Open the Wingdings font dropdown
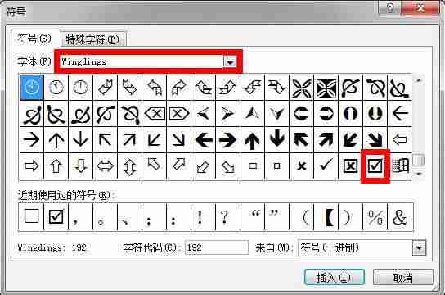445x295 pixels. [x=230, y=61]
